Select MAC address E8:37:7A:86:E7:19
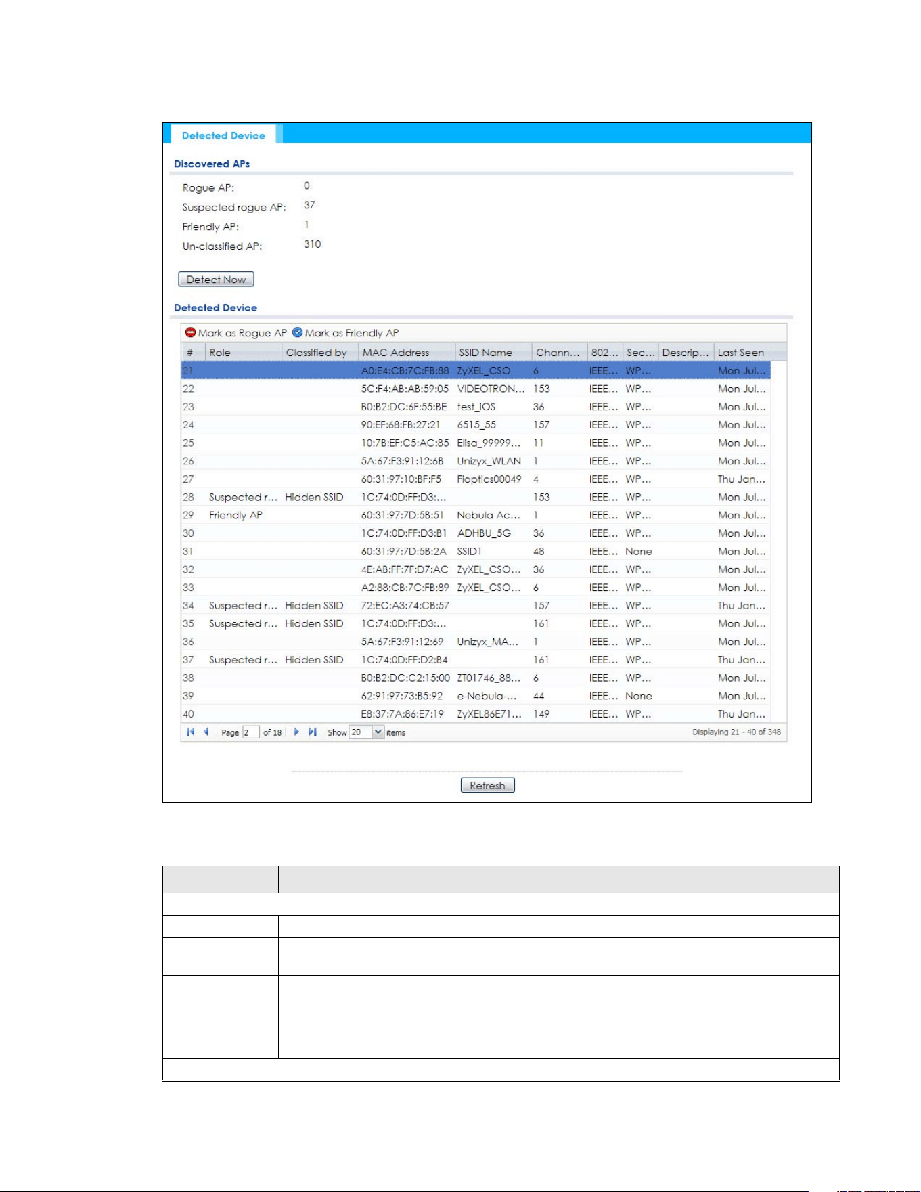921x1192 pixels. tap(403, 713)
